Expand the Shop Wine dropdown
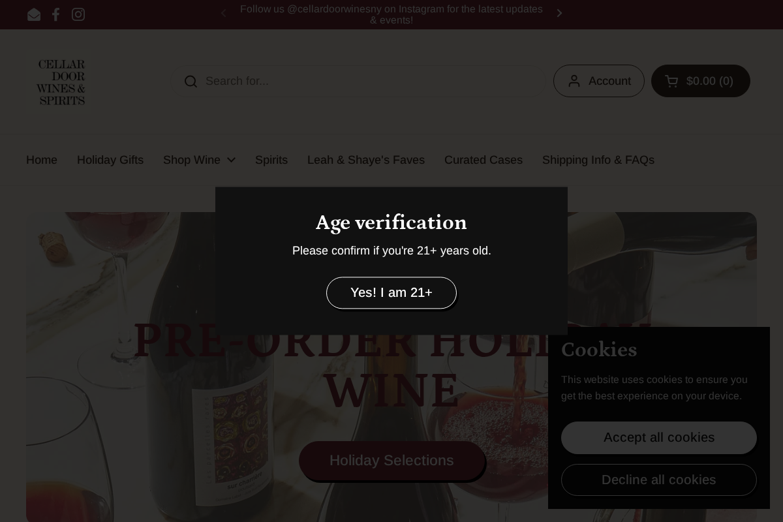This screenshot has height=522, width=783. coord(192,160)
